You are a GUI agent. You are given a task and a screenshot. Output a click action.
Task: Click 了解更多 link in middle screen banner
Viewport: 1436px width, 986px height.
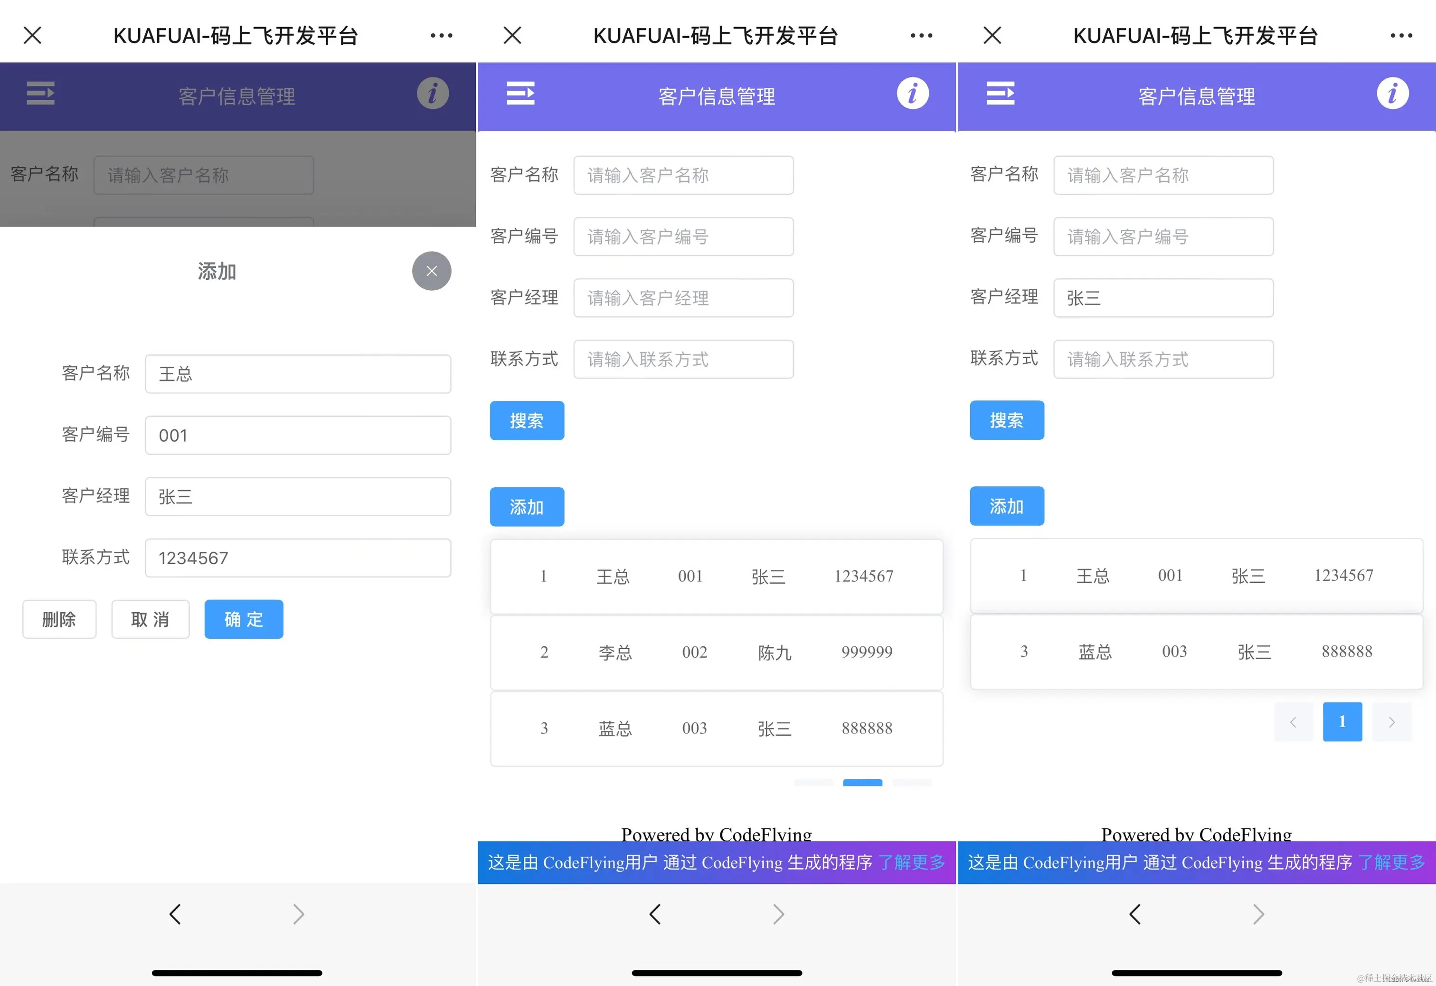[911, 862]
